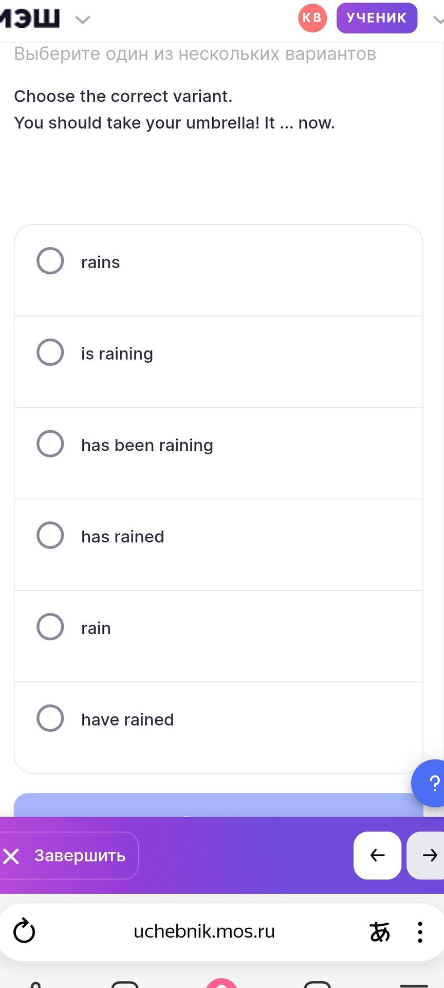Viewport: 444px width, 988px height.
Task: Click the blue submit button below answers
Action: [x=218, y=805]
